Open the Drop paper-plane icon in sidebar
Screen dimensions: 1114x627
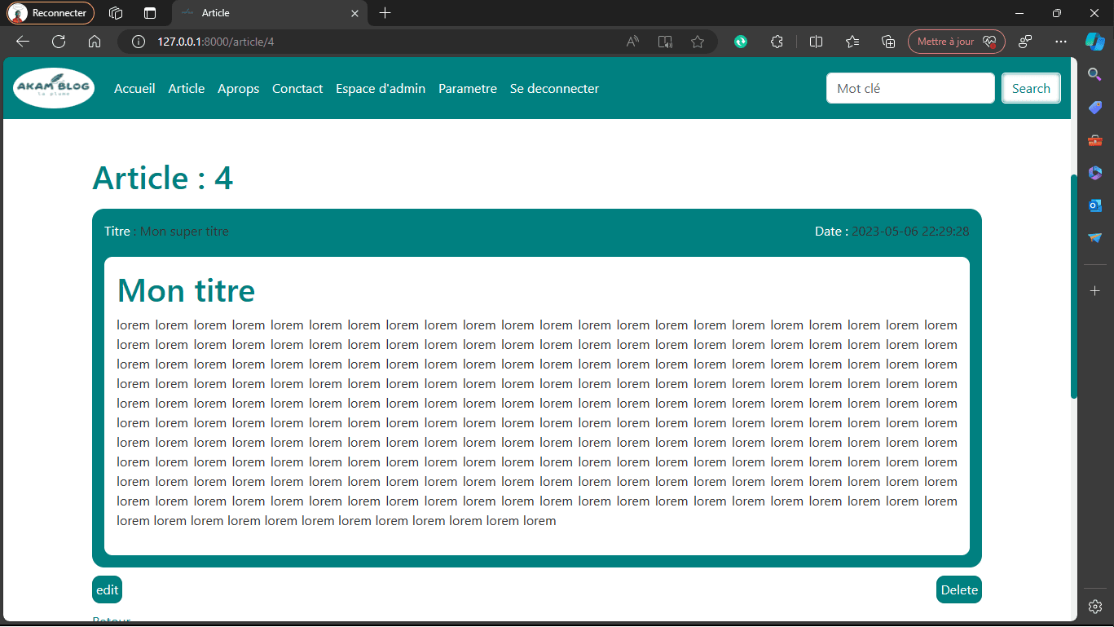1095,238
